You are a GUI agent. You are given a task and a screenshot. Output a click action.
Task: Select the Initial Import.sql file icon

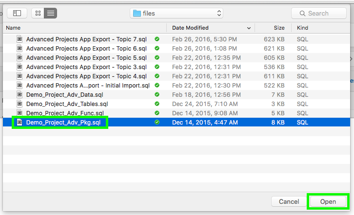click(x=20, y=85)
